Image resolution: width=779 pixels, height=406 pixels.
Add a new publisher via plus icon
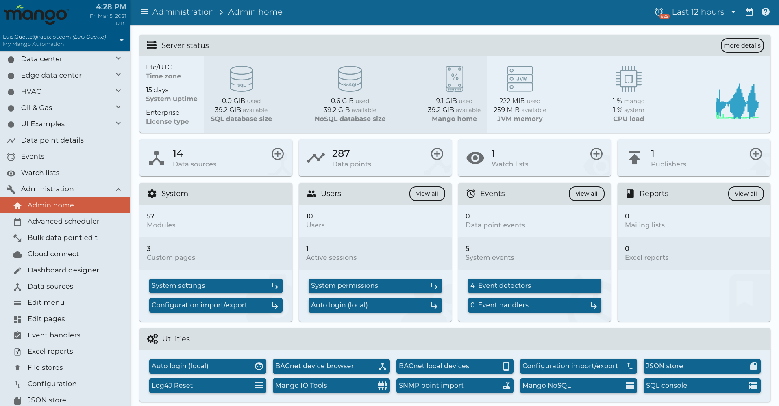tap(756, 154)
